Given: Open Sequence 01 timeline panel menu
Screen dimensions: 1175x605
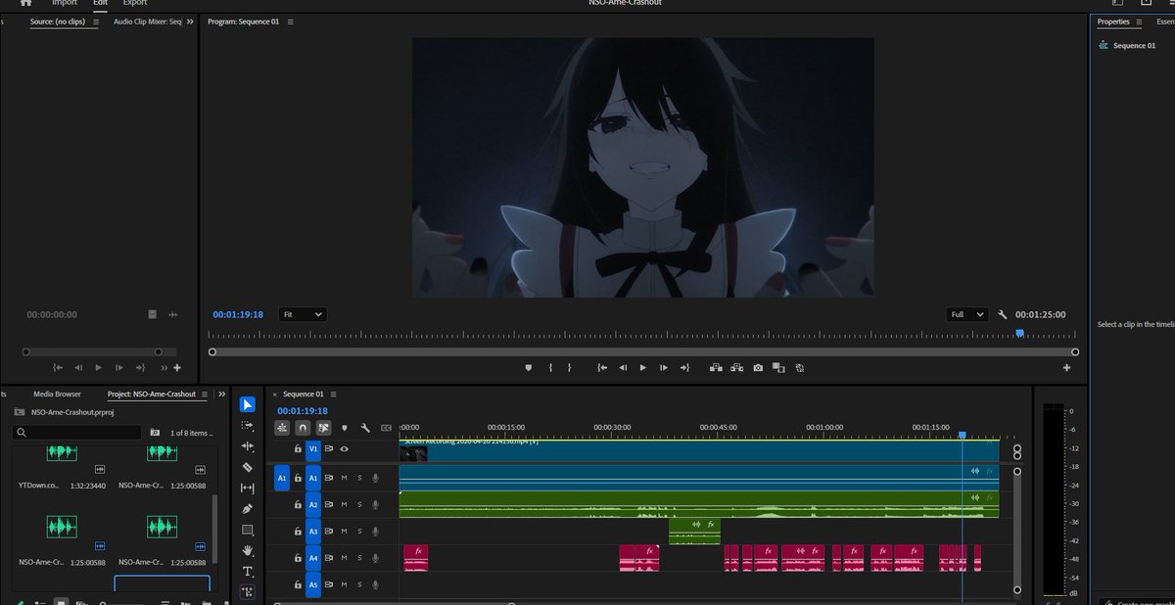Looking at the screenshot, I should click(x=333, y=394).
